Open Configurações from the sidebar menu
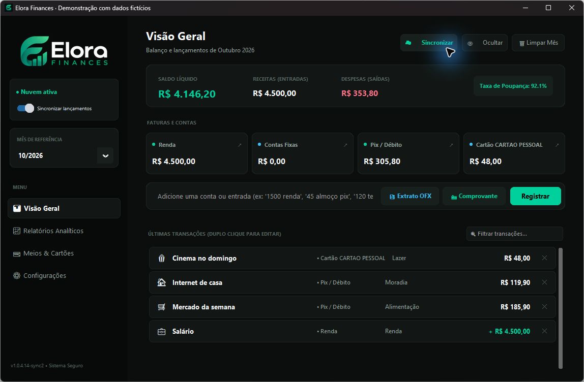 64,276
